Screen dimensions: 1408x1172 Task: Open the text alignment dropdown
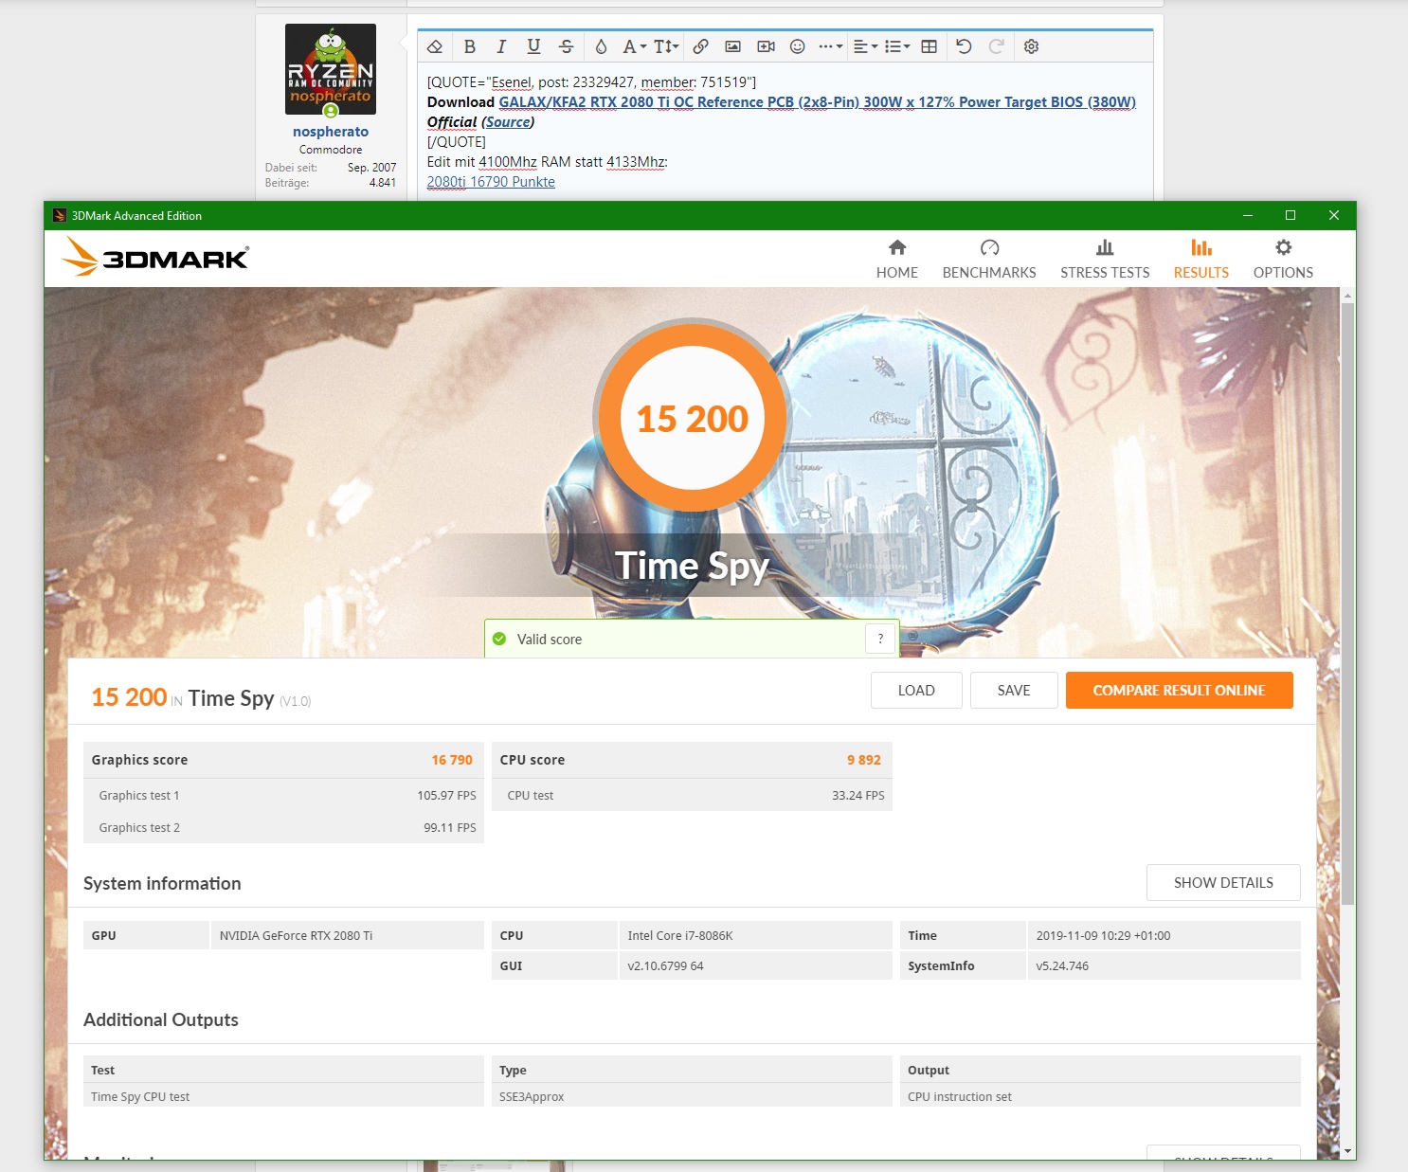click(865, 46)
